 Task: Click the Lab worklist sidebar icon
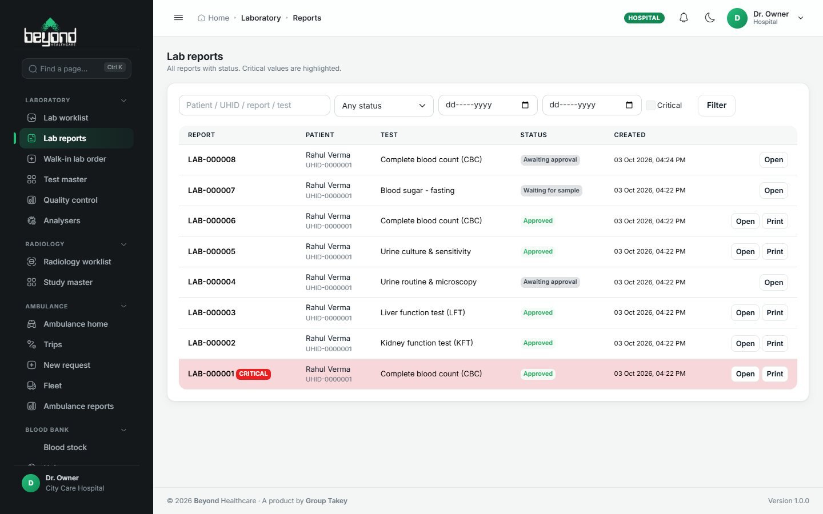pyautogui.click(x=32, y=118)
